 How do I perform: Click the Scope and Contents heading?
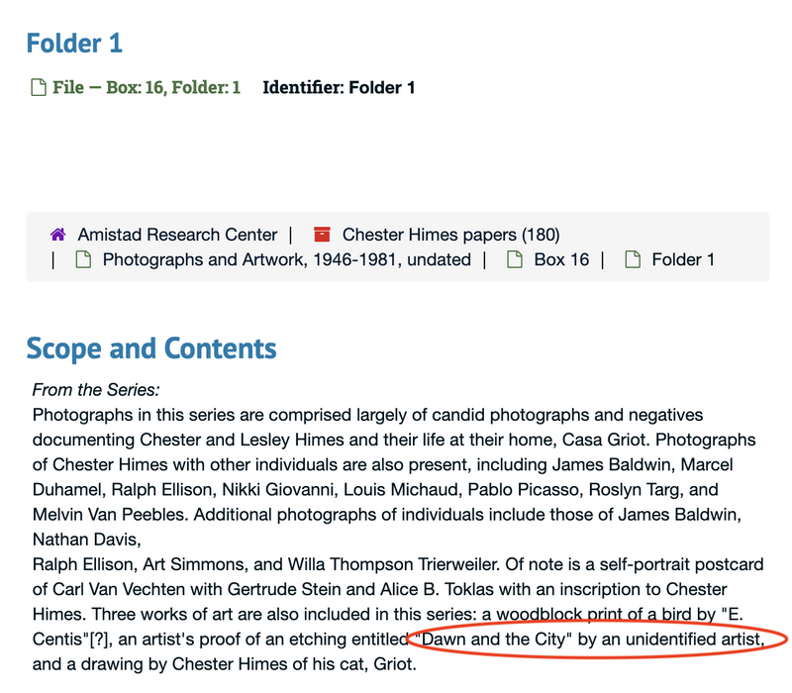point(151,348)
